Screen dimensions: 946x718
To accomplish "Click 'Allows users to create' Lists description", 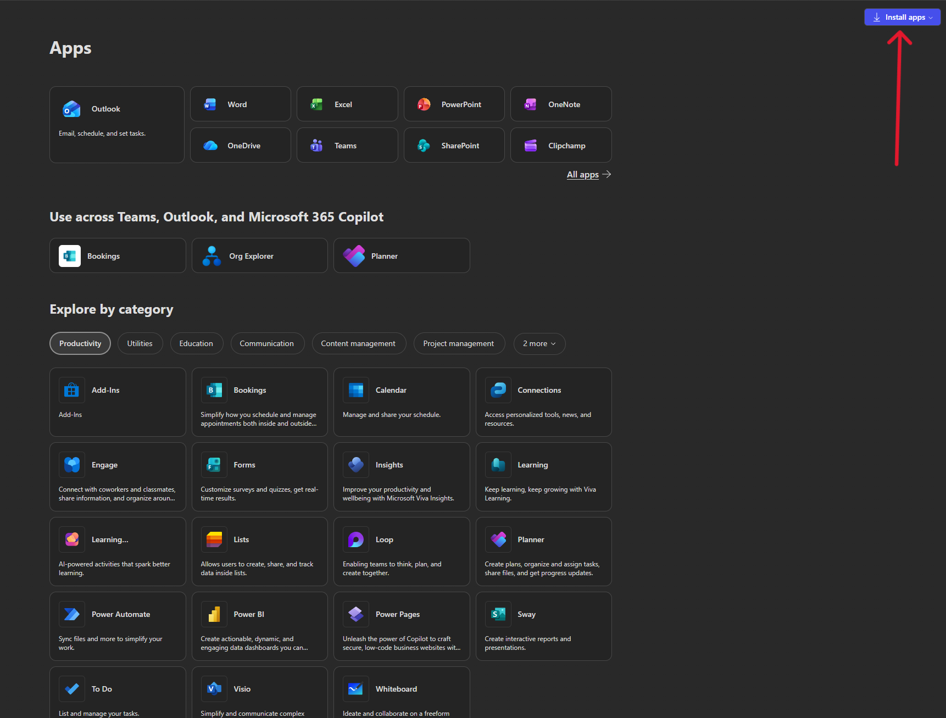I will (x=257, y=569).
